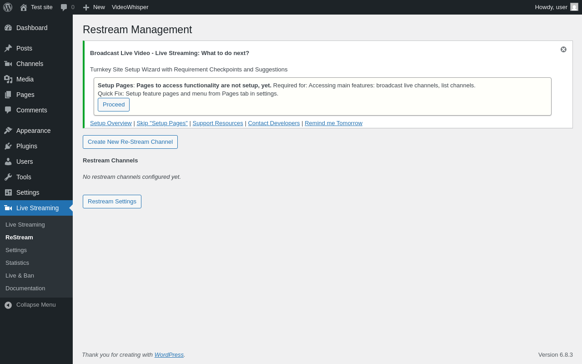Click the WordPress logo icon

tap(8, 7)
